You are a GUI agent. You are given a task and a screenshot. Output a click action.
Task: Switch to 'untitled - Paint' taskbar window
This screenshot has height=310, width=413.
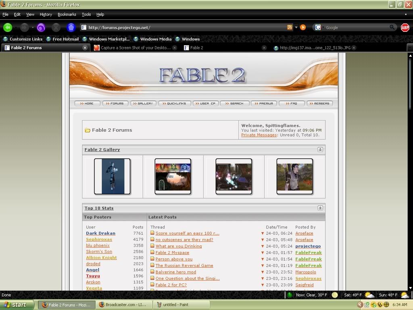[x=182, y=305]
